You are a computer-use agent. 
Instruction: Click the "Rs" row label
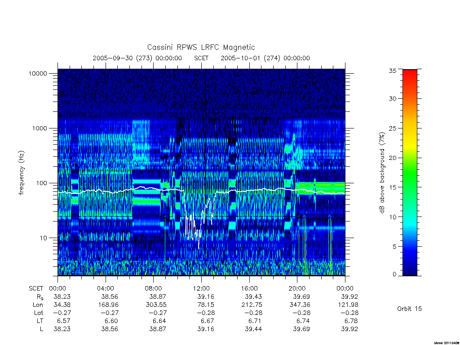point(40,297)
